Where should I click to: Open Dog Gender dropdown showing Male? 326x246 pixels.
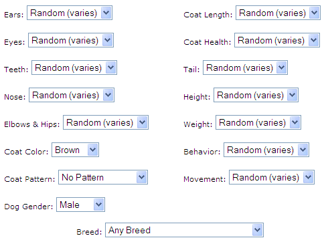(x=80, y=205)
